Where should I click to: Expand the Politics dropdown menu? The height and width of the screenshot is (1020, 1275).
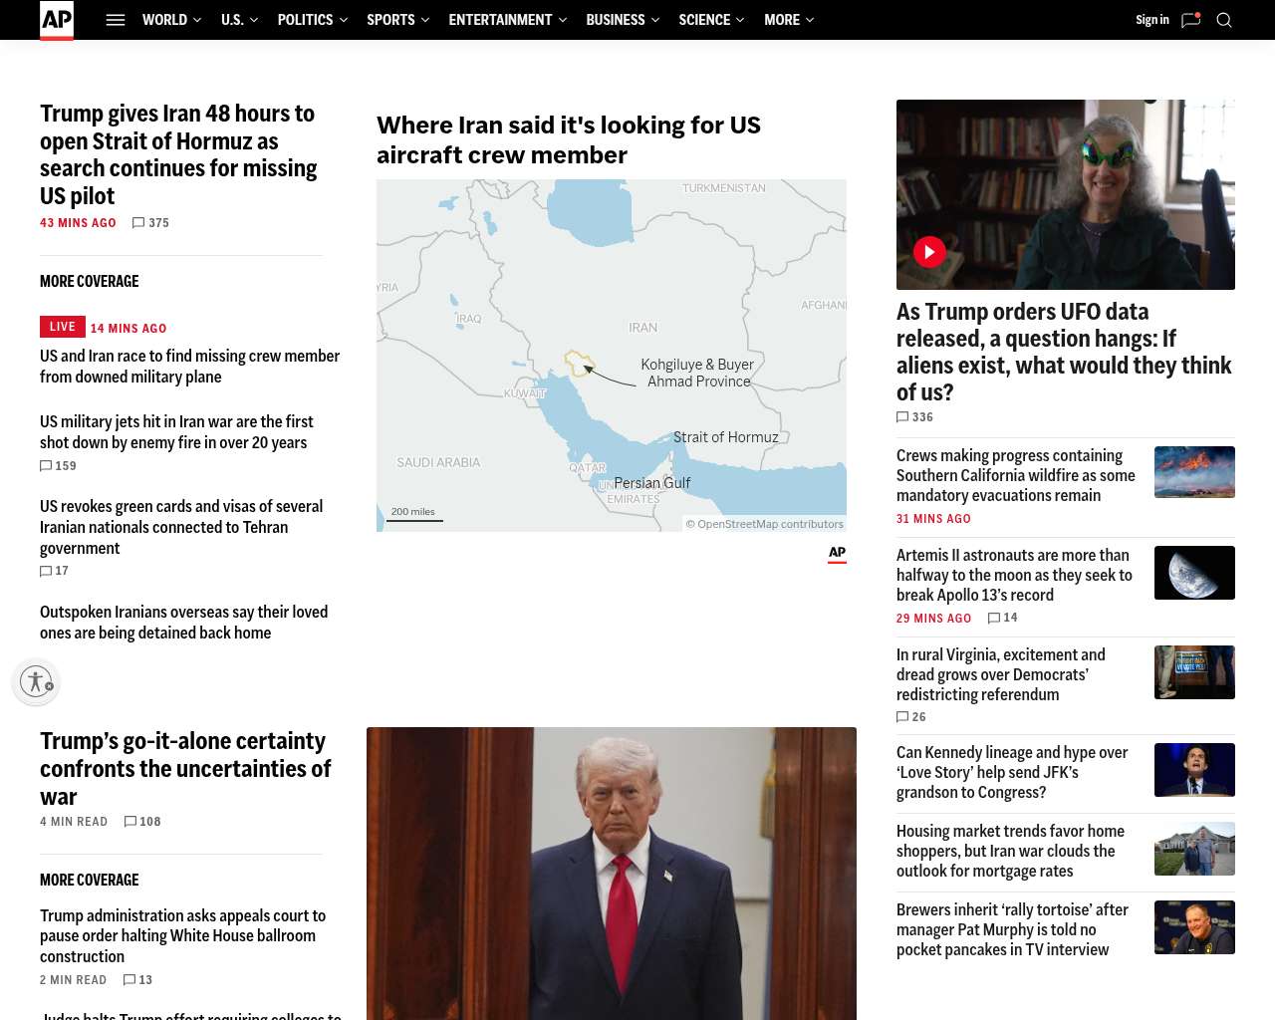[x=312, y=20]
